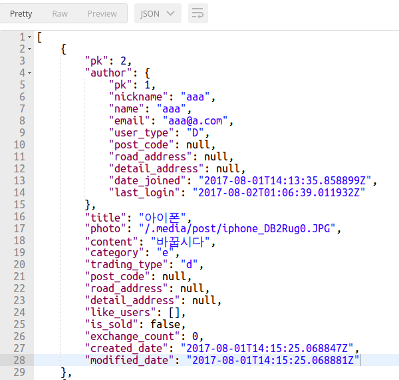Click the "aaa@a.com" email value
The height and width of the screenshot is (380, 399).
(x=195, y=120)
